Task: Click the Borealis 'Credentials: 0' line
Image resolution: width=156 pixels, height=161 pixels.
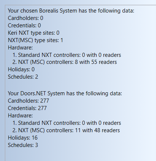Action: [24, 25]
